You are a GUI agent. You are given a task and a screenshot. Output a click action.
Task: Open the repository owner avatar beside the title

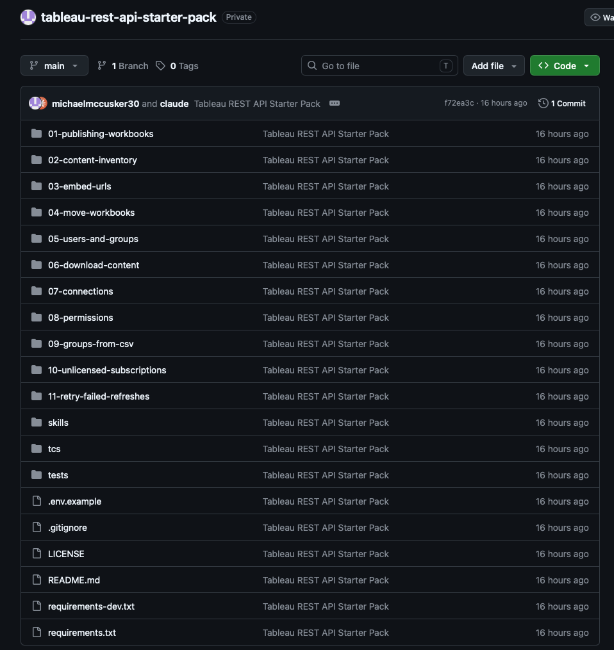pos(28,17)
